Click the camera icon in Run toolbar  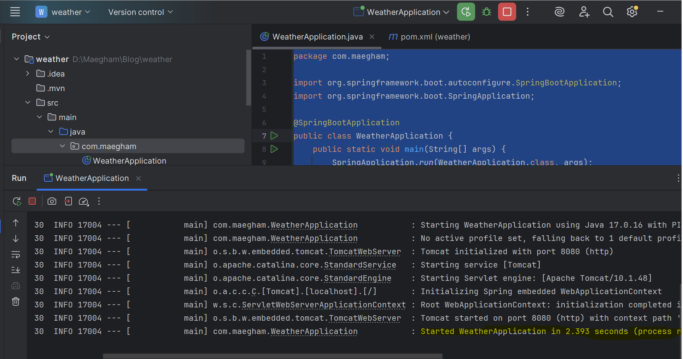click(x=52, y=201)
